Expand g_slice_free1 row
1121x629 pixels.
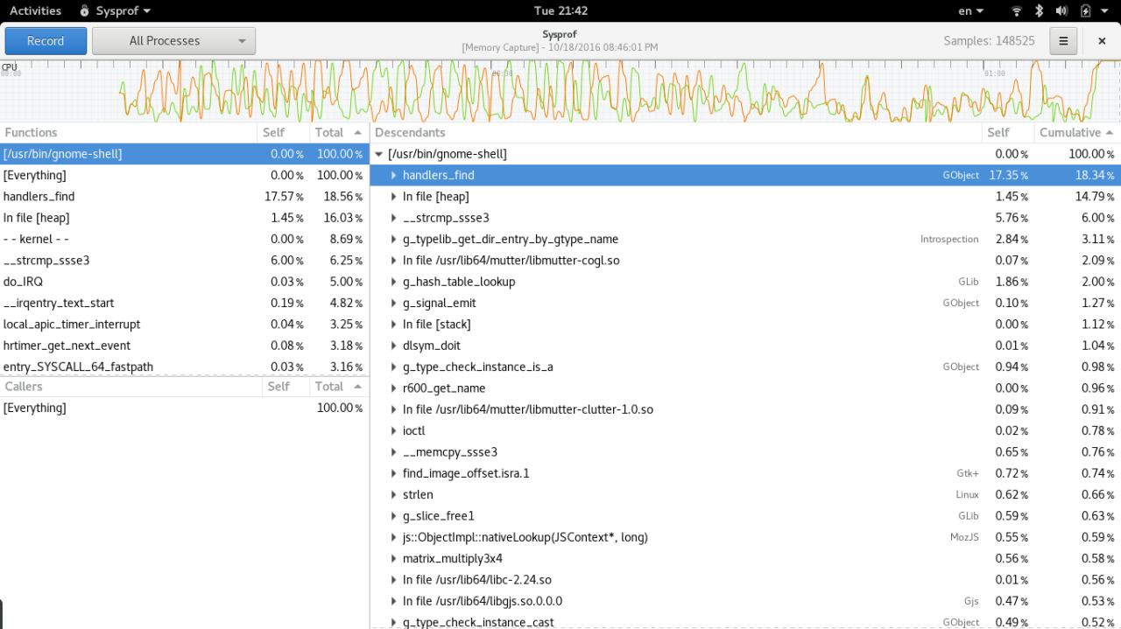pyautogui.click(x=393, y=516)
